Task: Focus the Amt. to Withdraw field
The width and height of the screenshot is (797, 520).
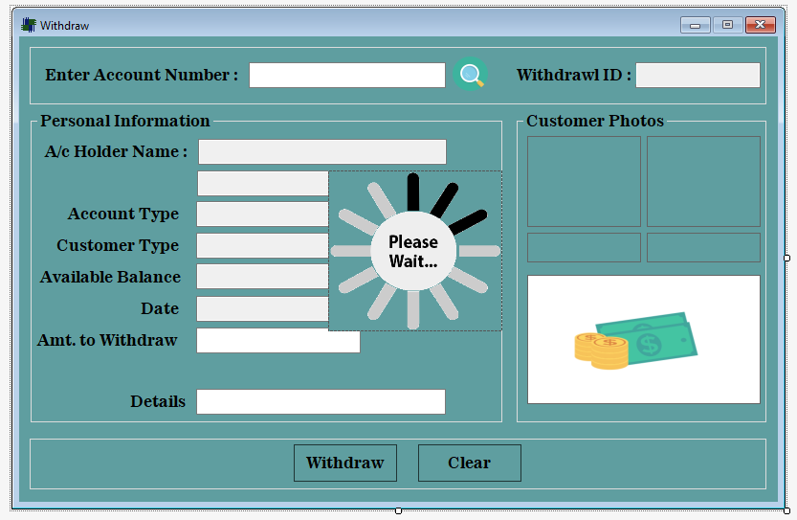Action: 278,340
